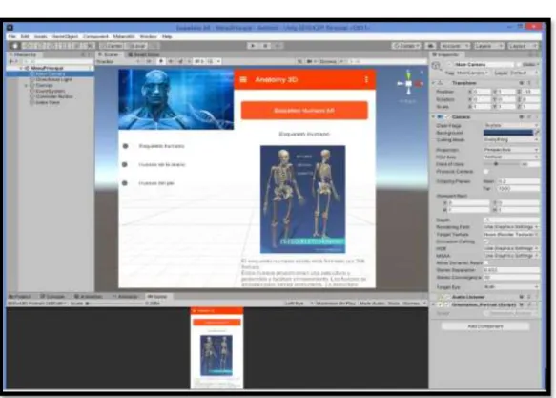Open the Layers dropdown in the toolbar
The image size is (556, 398).
click(x=488, y=46)
